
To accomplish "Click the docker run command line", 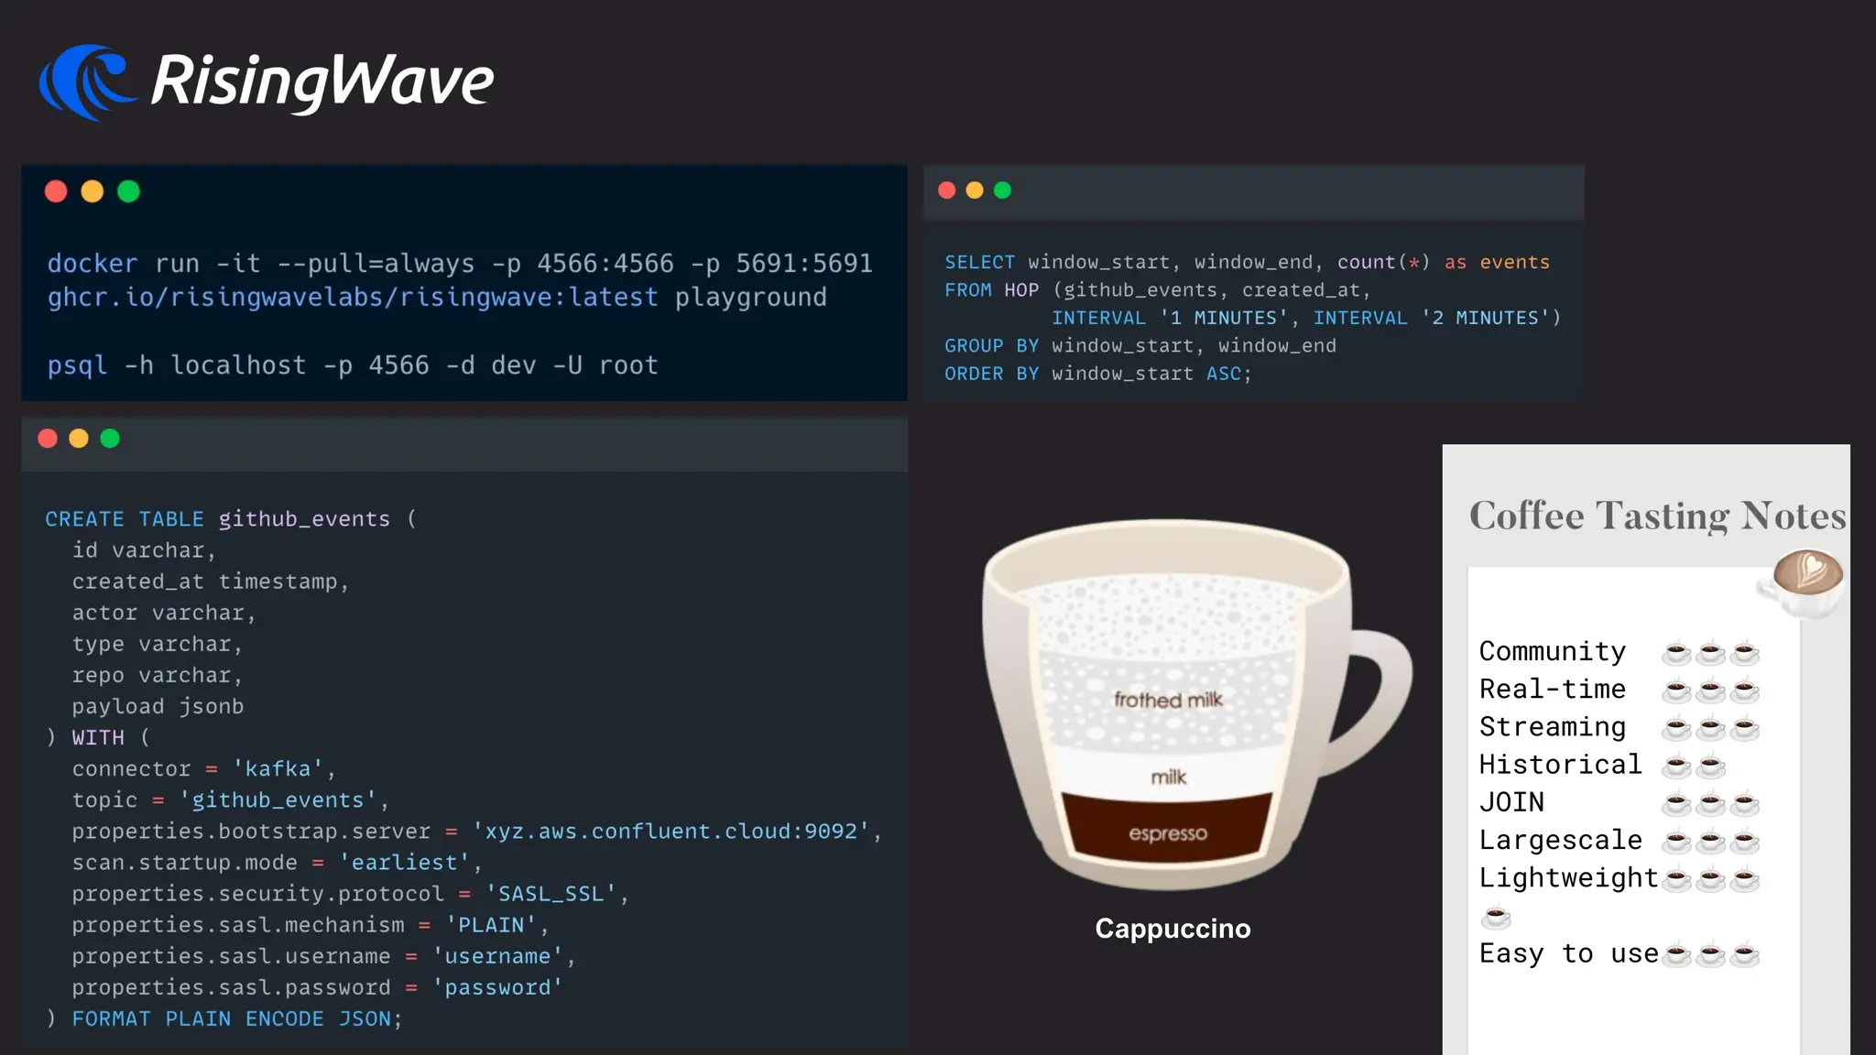I will (459, 264).
